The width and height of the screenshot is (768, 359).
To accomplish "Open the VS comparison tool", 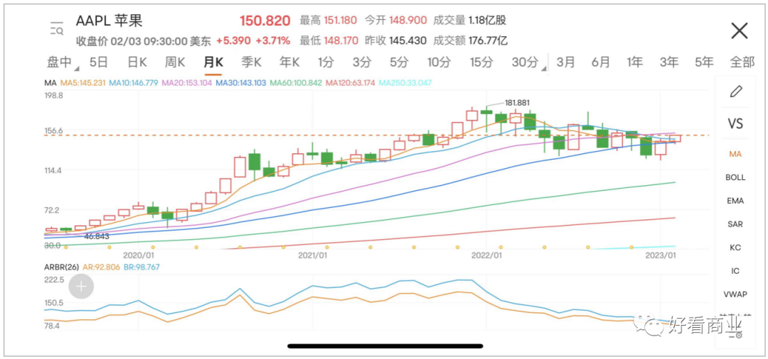I will click(735, 123).
